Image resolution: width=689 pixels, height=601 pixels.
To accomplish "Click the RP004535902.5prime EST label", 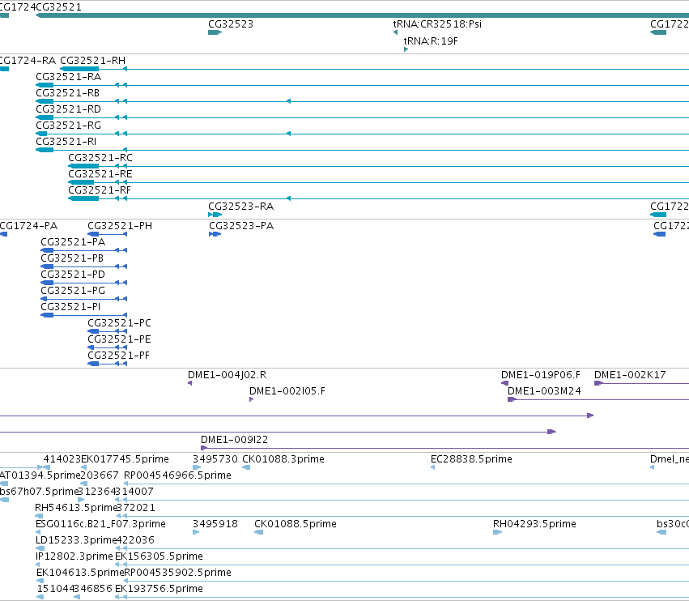I will pyautogui.click(x=177, y=573).
